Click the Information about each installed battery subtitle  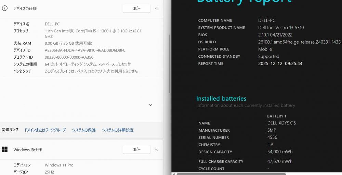coord(246,105)
